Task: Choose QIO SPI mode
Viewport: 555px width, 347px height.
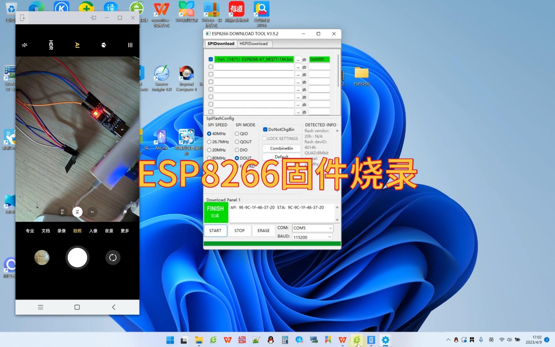Action: tap(241, 134)
